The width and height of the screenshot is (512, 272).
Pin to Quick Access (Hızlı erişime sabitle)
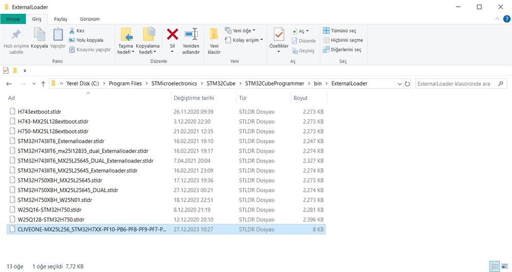pyautogui.click(x=16, y=41)
